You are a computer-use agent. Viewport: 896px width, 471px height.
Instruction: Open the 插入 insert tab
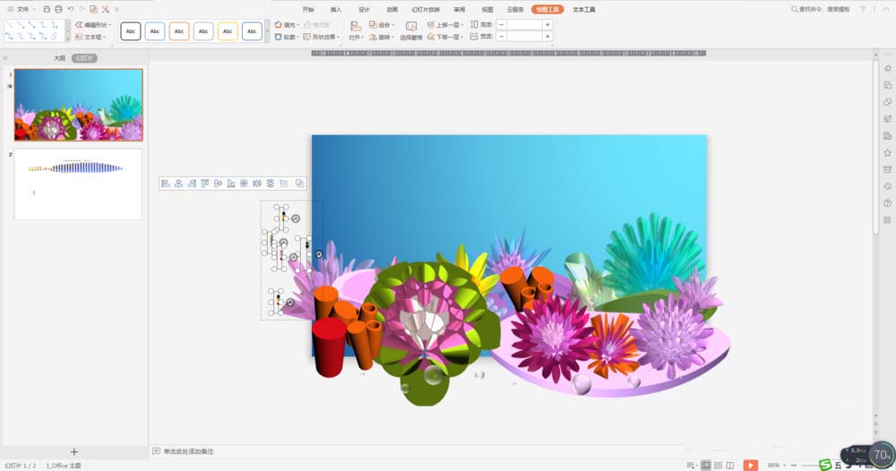(x=336, y=9)
